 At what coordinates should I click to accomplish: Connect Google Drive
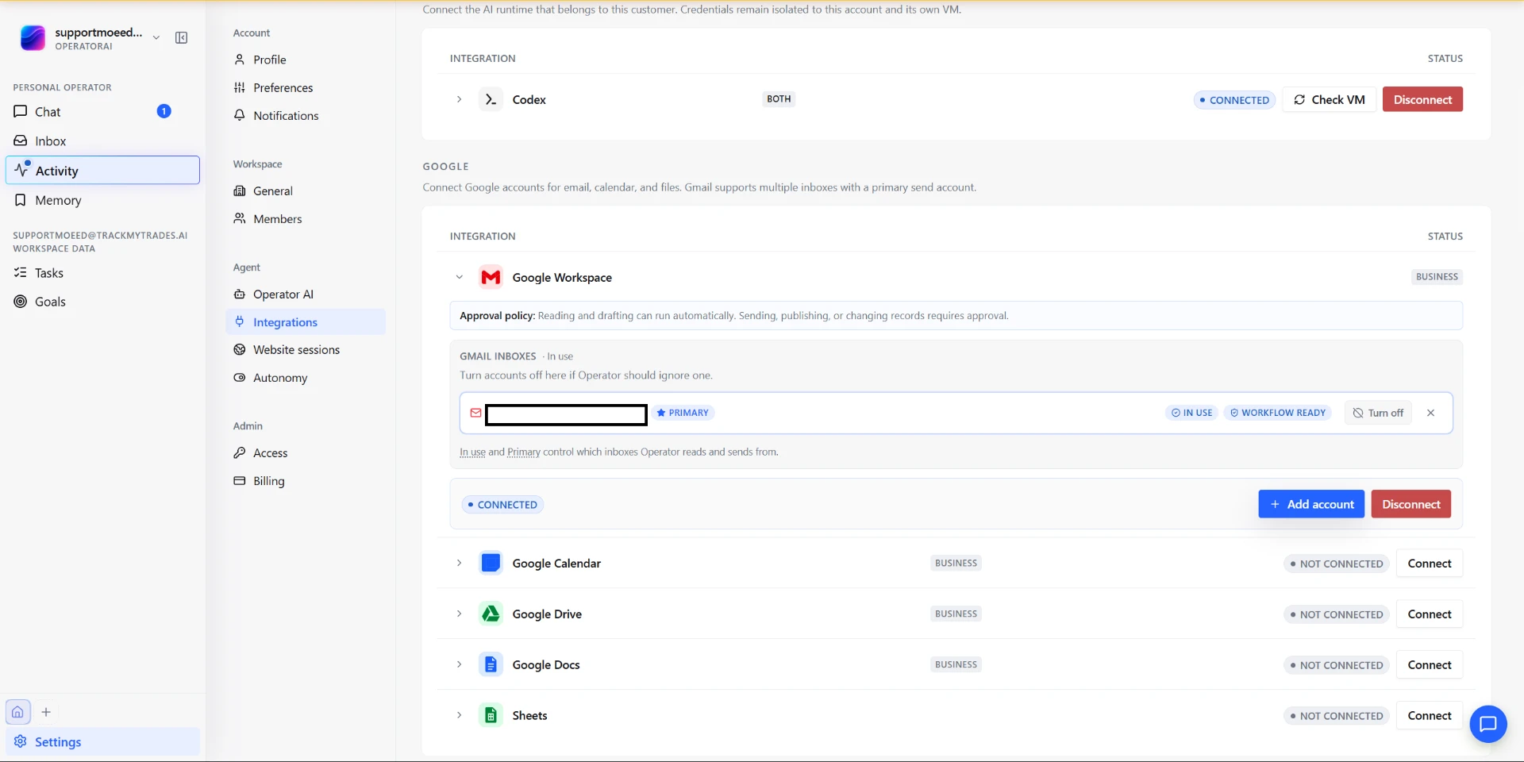click(x=1429, y=614)
